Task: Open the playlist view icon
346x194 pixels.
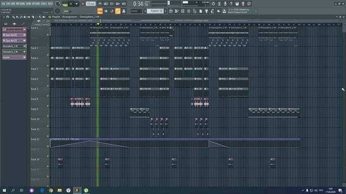Action: [171, 11]
